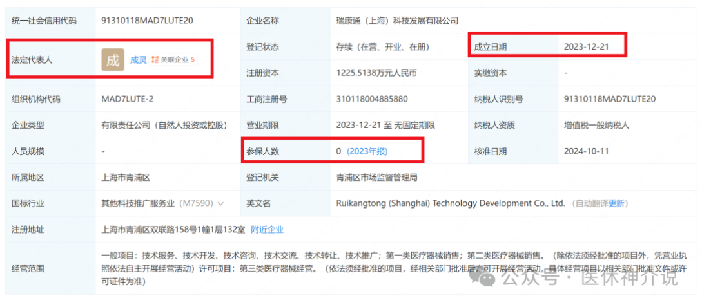This screenshot has width=702, height=298.
Task: Click the 法定代表人 label cell
Action: pyautogui.click(x=50, y=60)
